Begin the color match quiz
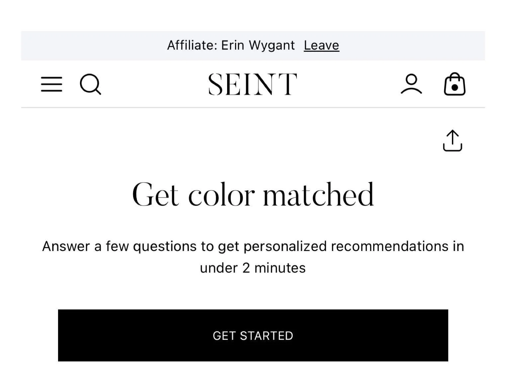The height and width of the screenshot is (382, 510). (x=253, y=335)
